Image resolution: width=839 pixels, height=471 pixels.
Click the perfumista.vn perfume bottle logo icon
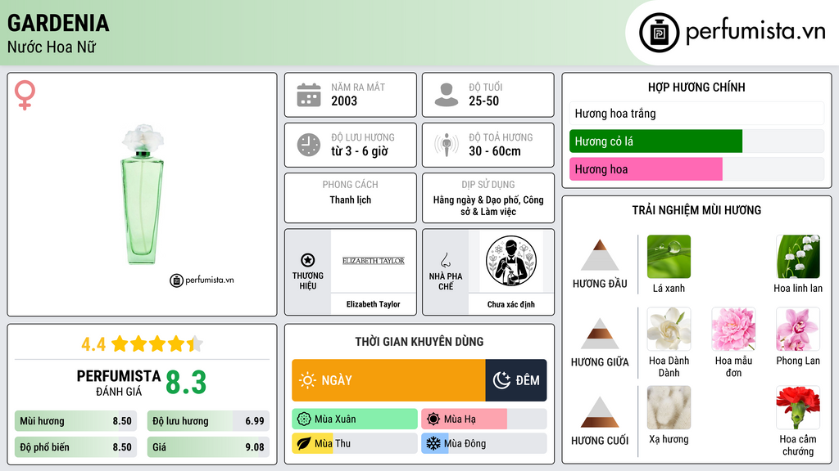tap(659, 33)
